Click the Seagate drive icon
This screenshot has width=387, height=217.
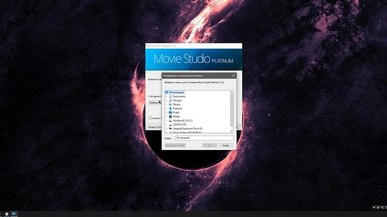click(x=171, y=128)
